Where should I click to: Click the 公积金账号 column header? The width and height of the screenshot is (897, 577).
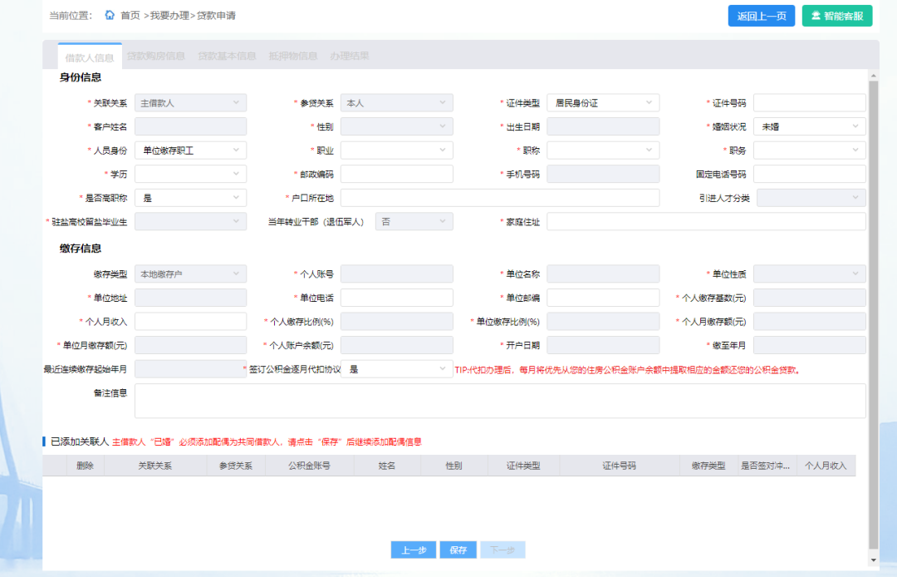tap(310, 466)
